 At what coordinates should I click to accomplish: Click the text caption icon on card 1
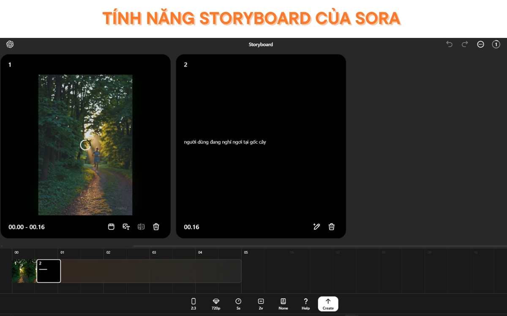tap(126, 227)
